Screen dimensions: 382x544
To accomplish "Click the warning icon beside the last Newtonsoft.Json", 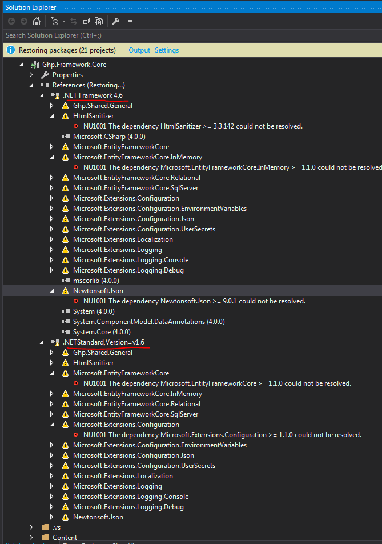I will point(65,517).
